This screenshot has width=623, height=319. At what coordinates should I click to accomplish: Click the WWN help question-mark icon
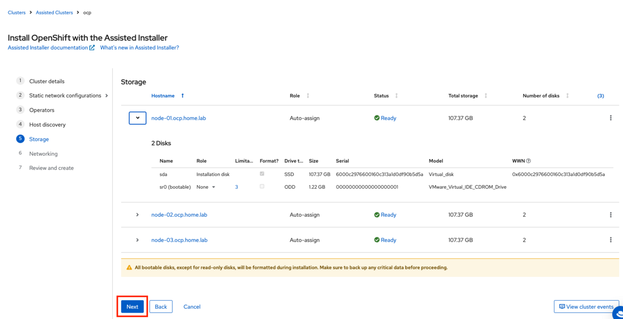coord(529,161)
